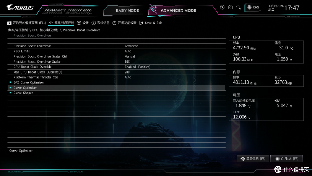
Task: Take a screenshot with the camera icon
Action: tap(231, 7)
